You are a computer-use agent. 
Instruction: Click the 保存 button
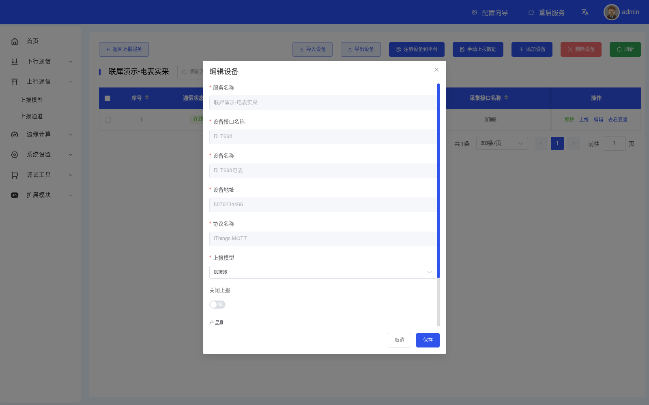tap(428, 340)
